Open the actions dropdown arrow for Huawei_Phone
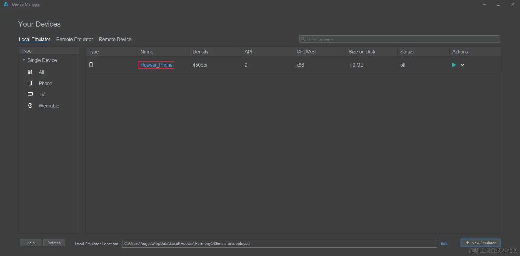520x256 pixels. pos(462,65)
